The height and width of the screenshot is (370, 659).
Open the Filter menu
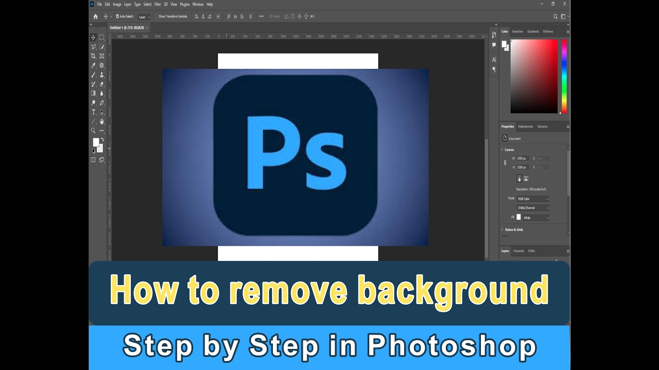coord(158,4)
